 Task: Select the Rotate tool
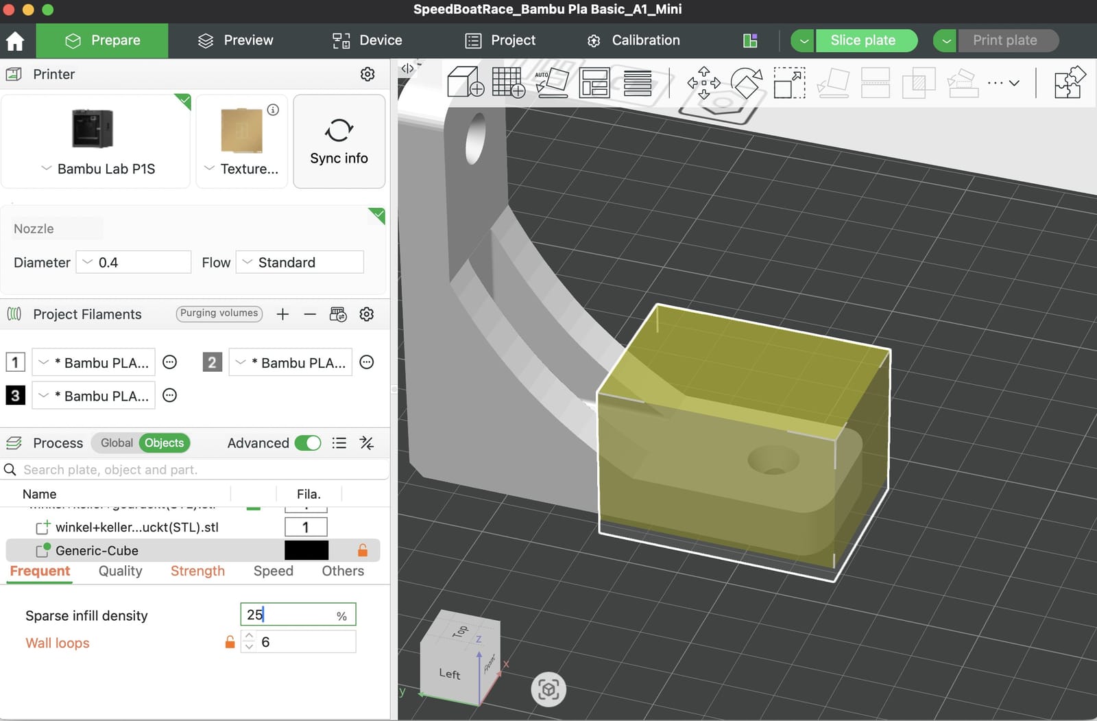pyautogui.click(x=747, y=82)
